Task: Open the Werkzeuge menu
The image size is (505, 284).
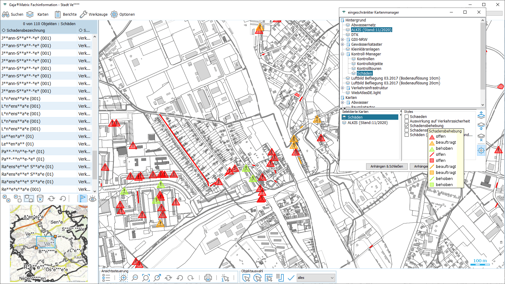Action: 94,14
